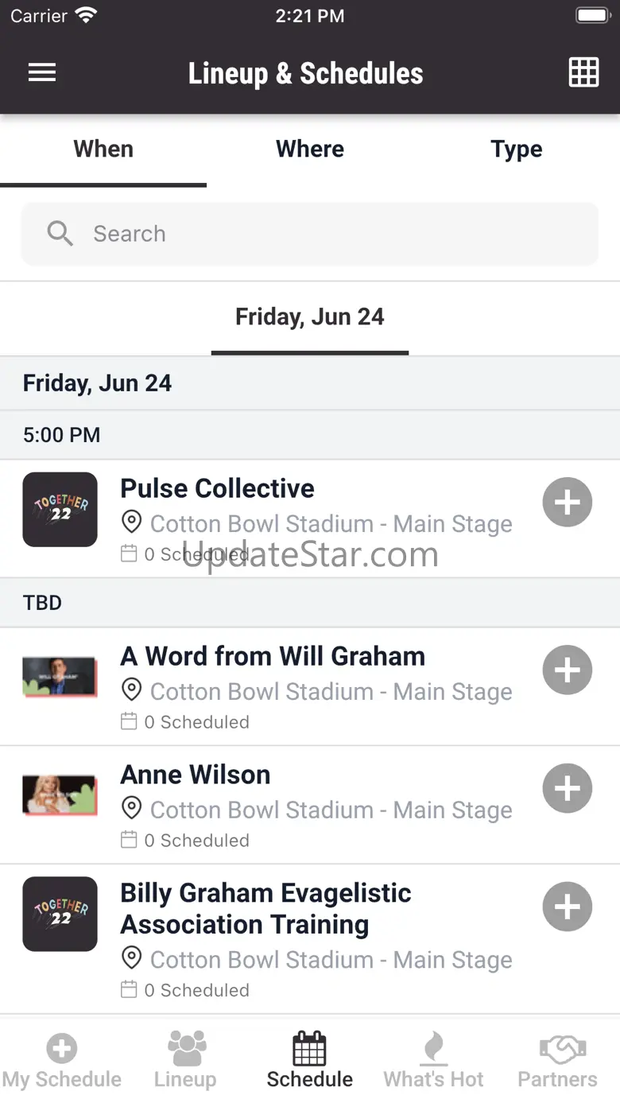Add Pulse Collective to schedule
The width and height of the screenshot is (620, 1103).
[567, 503]
